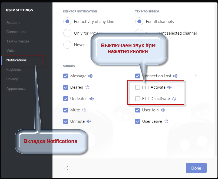Select 'For activity of any kind' radio
Image resolution: width=218 pixels, height=179 pixels.
tap(67, 21)
